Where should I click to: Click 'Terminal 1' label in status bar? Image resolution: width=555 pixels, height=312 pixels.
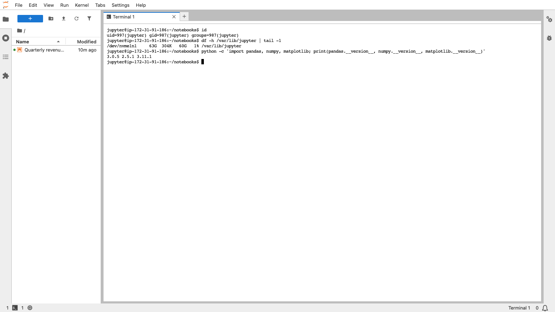pyautogui.click(x=519, y=308)
